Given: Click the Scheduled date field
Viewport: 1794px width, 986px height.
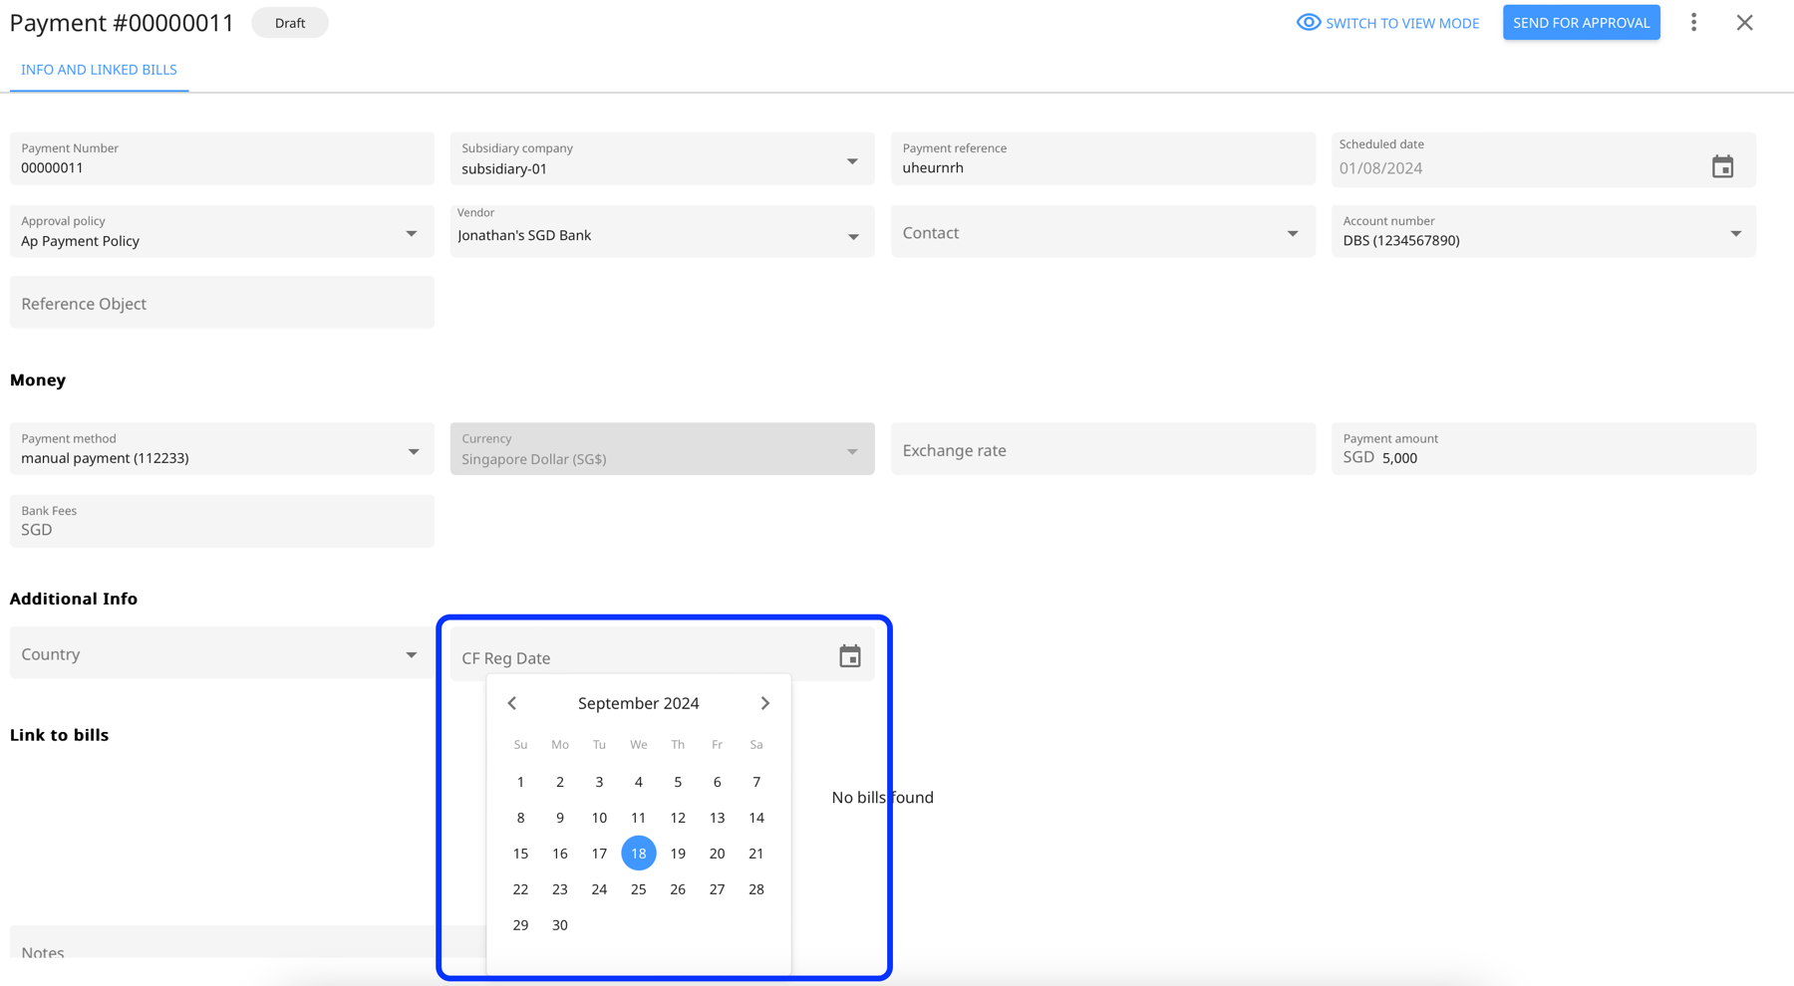Looking at the screenshot, I should click(1543, 159).
